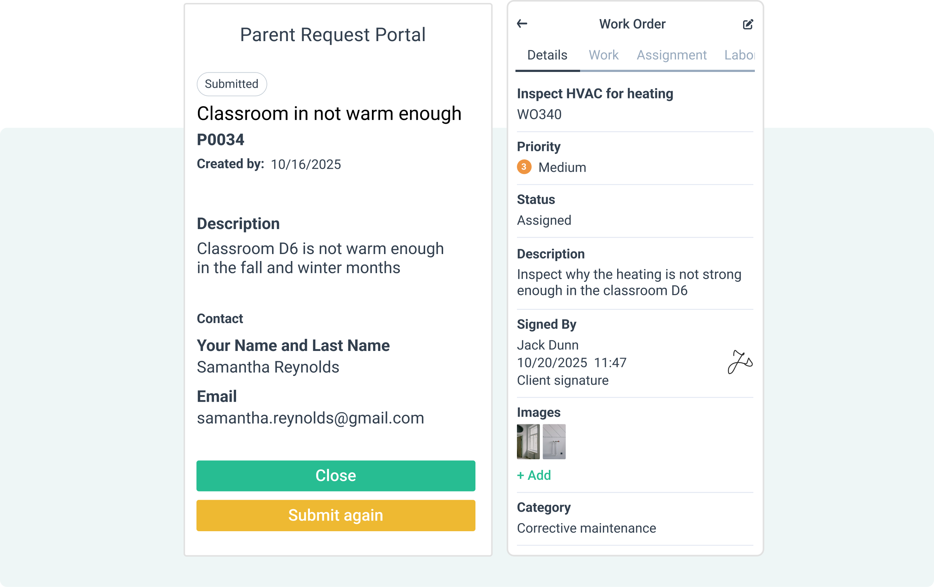
Task: Switch to the Details tab
Action: [547, 55]
